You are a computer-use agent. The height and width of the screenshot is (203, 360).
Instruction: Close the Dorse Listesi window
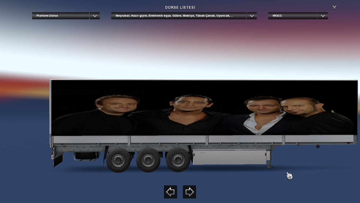click(x=334, y=7)
